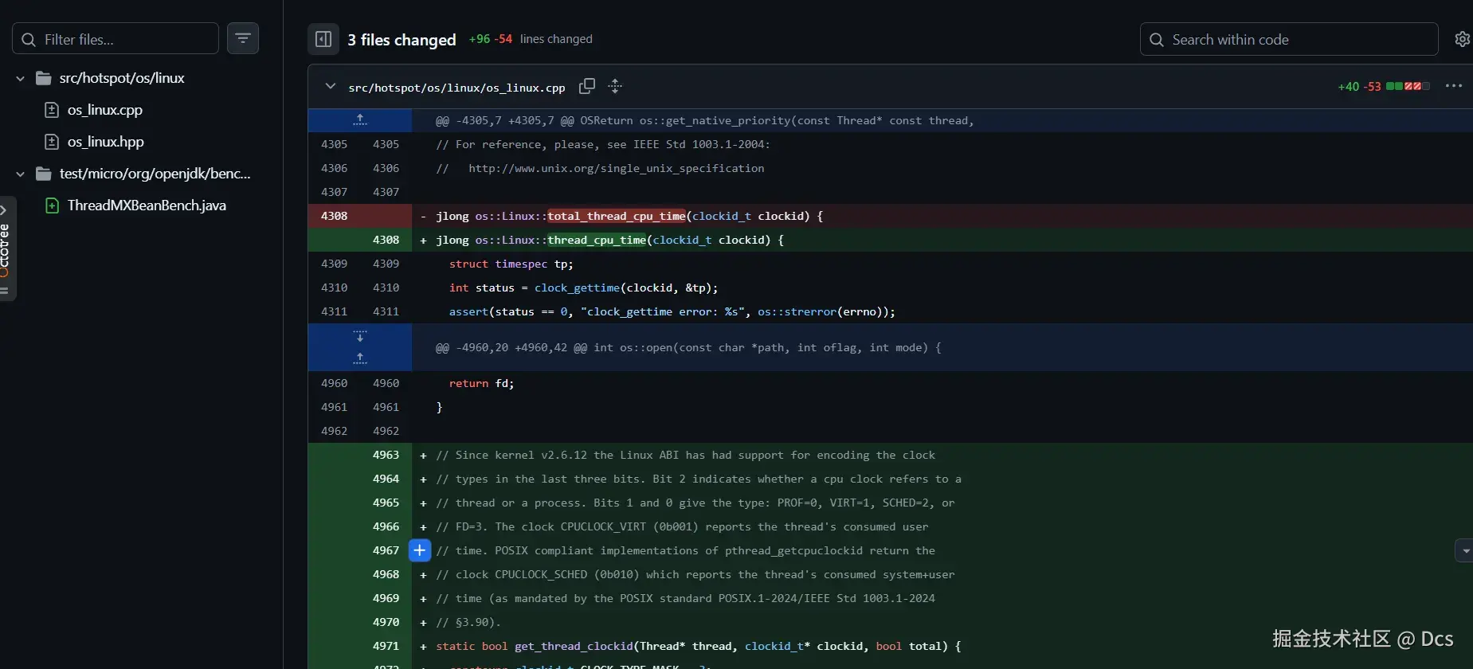This screenshot has width=1473, height=669.
Task: Toggle the file tree sidebar panel
Action: coord(323,39)
